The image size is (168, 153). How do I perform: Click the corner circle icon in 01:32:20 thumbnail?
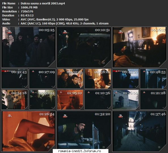click(x=104, y=147)
